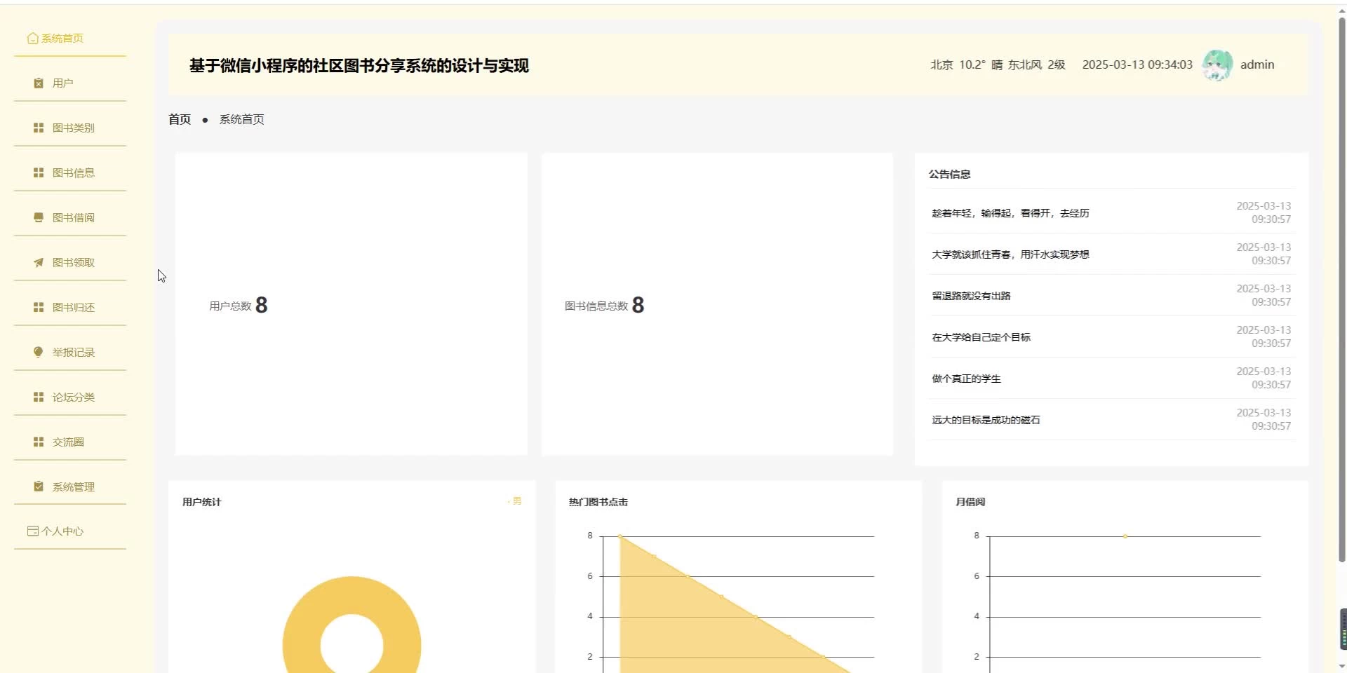Click the timestamp on the 留退路就没有出路 row
The image size is (1347, 673).
pyautogui.click(x=1264, y=295)
